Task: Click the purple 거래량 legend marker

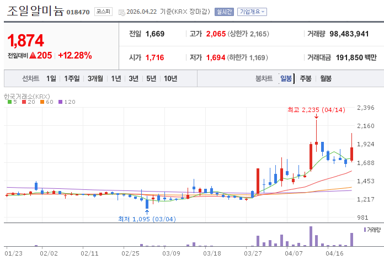Action: point(365,230)
